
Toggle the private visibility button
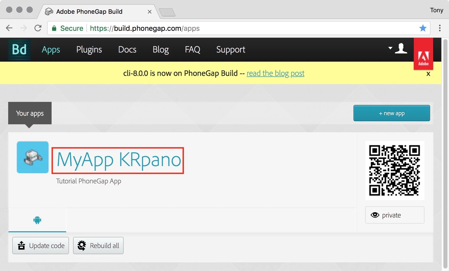(395, 215)
